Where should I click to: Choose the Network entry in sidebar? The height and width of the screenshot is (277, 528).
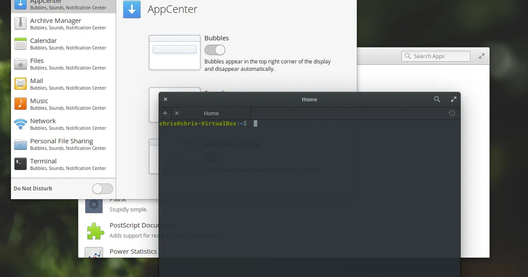(63, 124)
